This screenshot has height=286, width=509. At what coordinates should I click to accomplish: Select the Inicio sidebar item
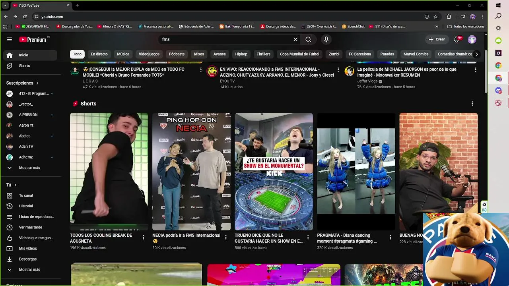(31, 55)
